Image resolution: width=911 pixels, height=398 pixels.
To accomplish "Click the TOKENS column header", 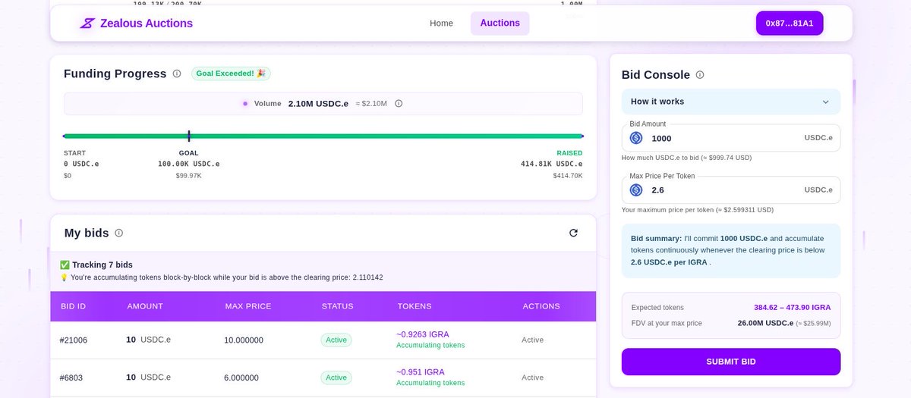I will tap(415, 306).
